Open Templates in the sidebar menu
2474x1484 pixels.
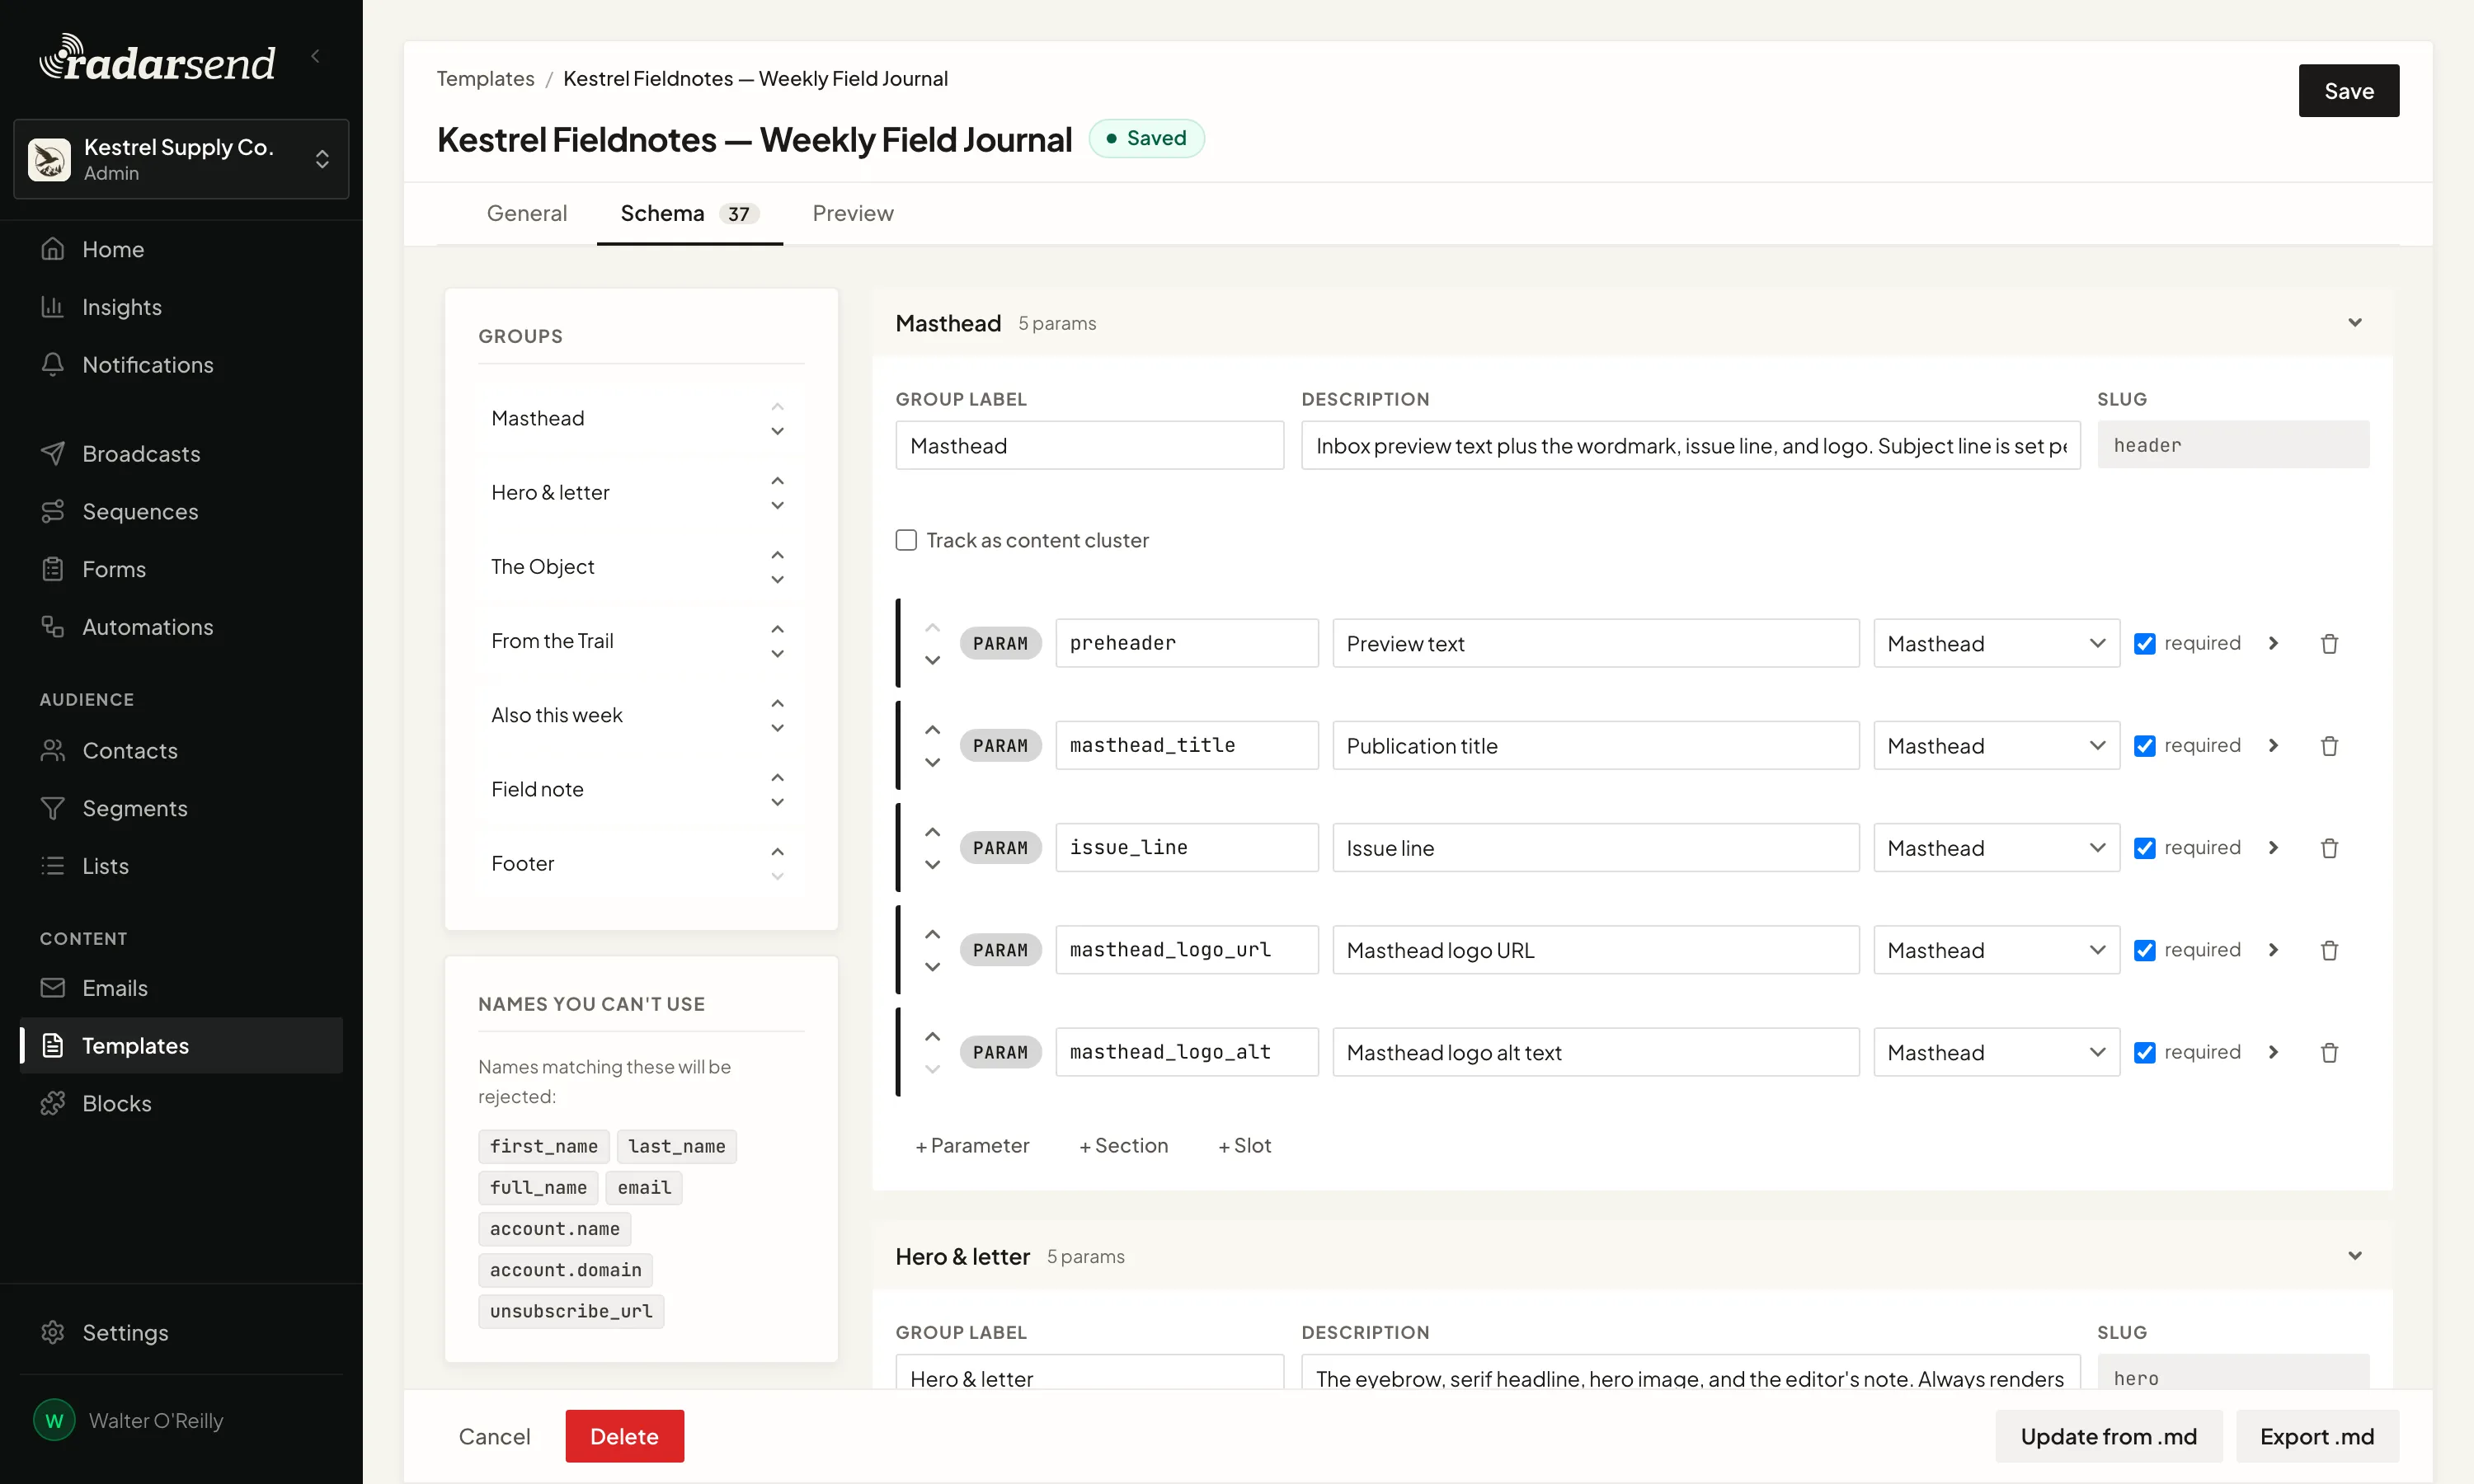tap(181, 1046)
